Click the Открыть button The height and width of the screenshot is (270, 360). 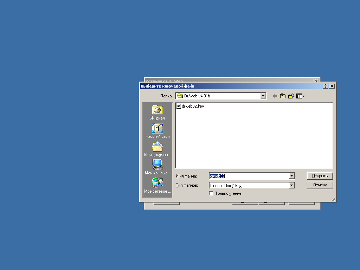tap(320, 176)
